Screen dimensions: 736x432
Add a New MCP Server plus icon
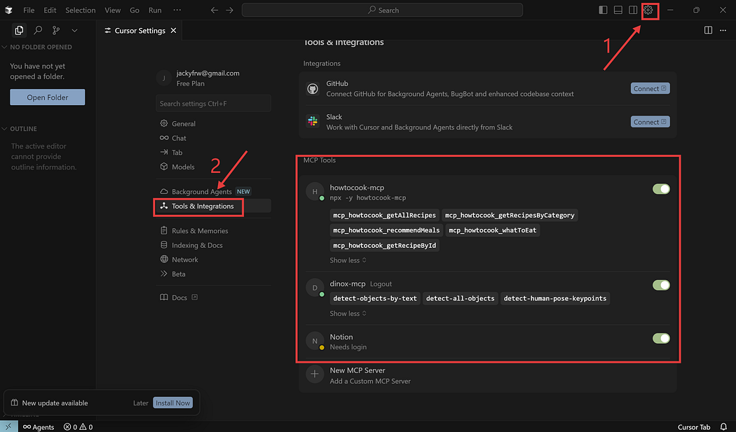315,374
